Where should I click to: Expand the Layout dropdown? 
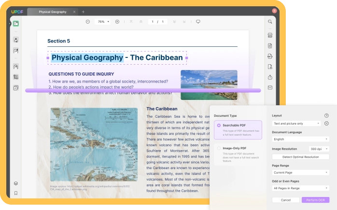click(x=296, y=124)
